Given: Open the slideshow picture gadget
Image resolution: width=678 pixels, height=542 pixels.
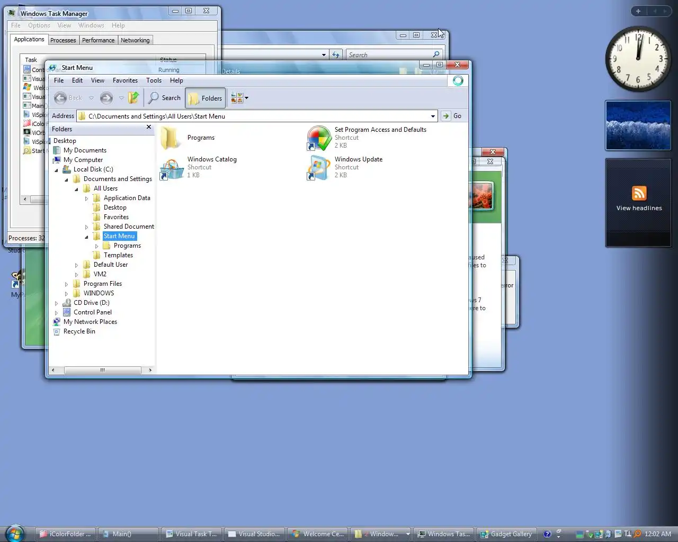Looking at the screenshot, I should pos(638,125).
